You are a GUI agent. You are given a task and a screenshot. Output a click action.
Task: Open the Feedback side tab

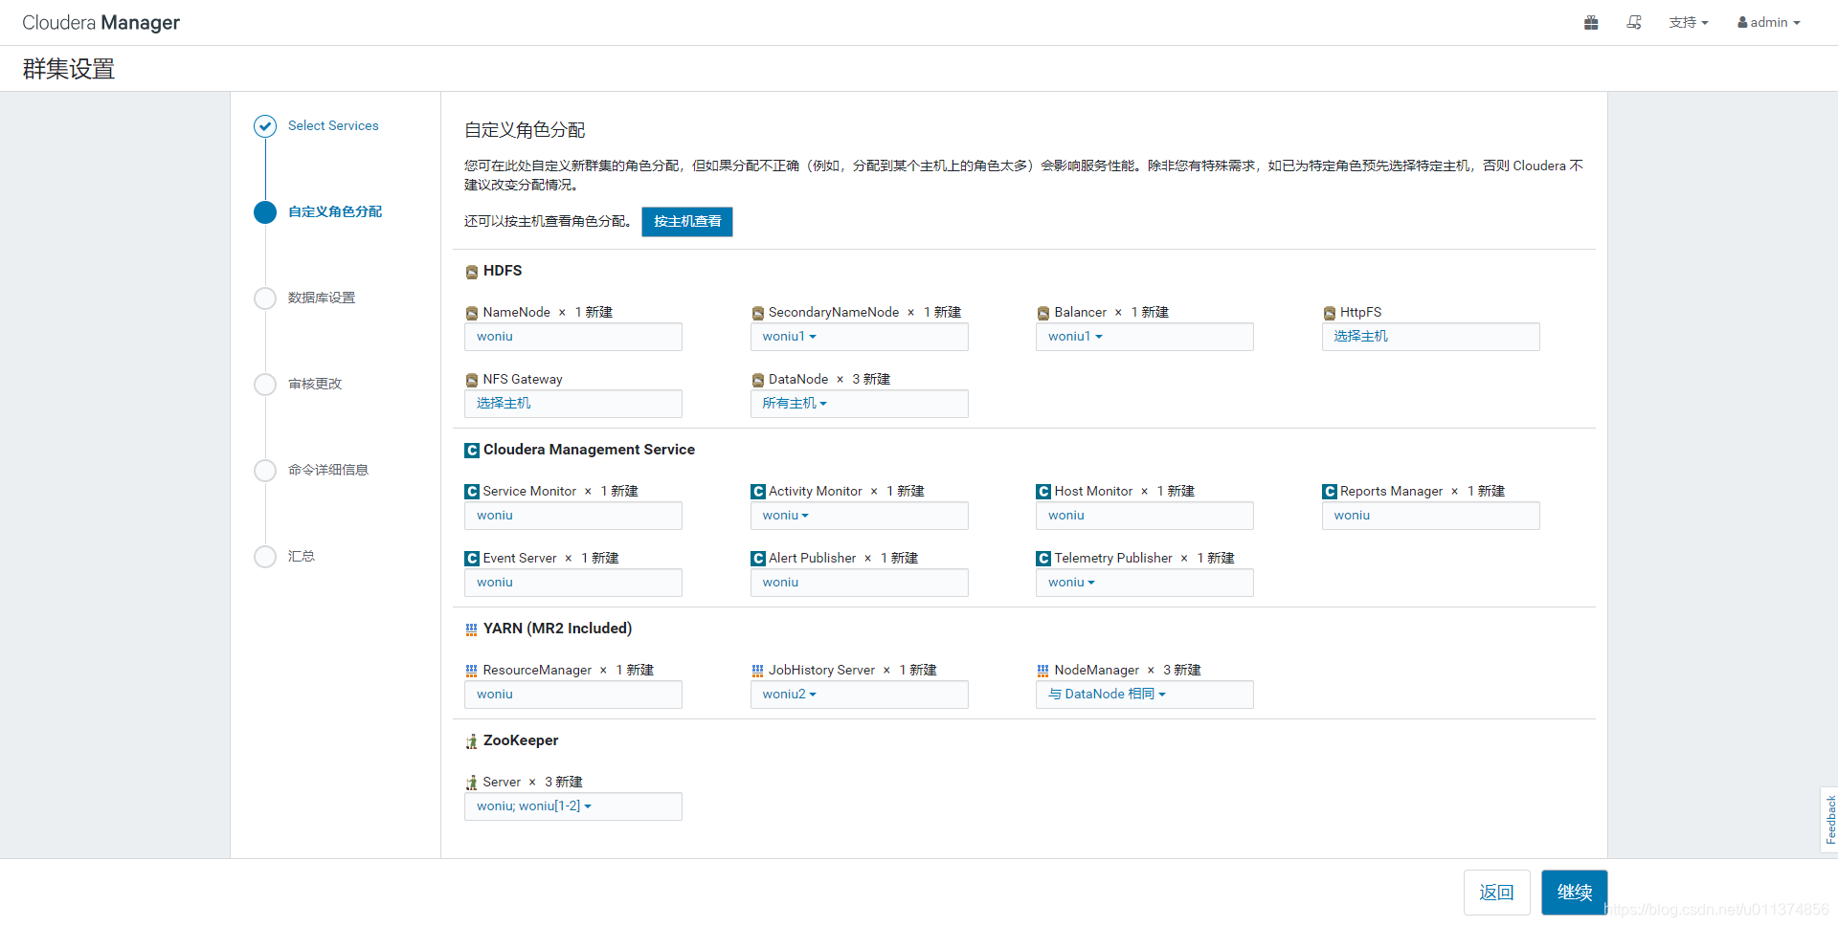click(x=1829, y=820)
